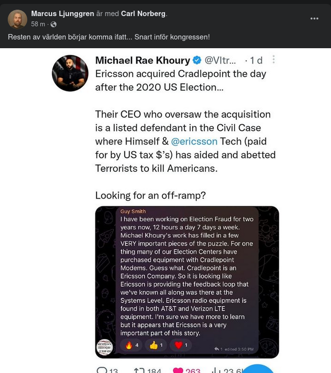Click Michael Rae Khoury's tweet avatar
This screenshot has width=331, height=373.
click(x=70, y=73)
